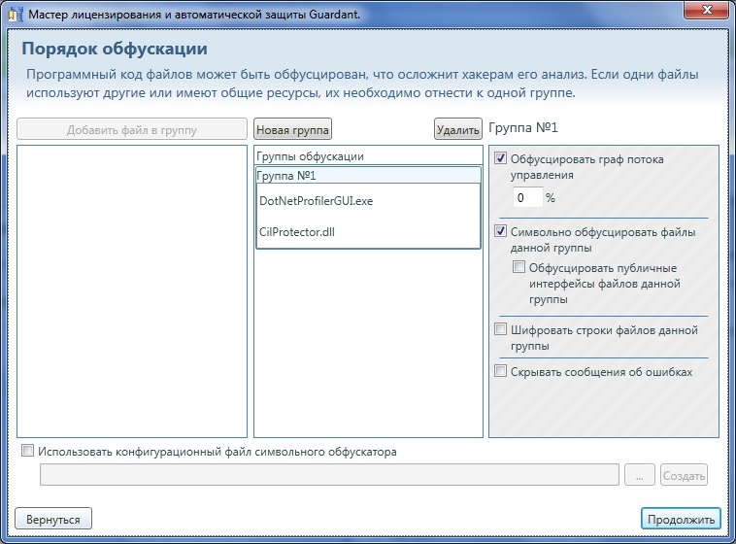Enable obfuscation of public interfaces
The width and height of the screenshot is (736, 544).
coord(519,268)
